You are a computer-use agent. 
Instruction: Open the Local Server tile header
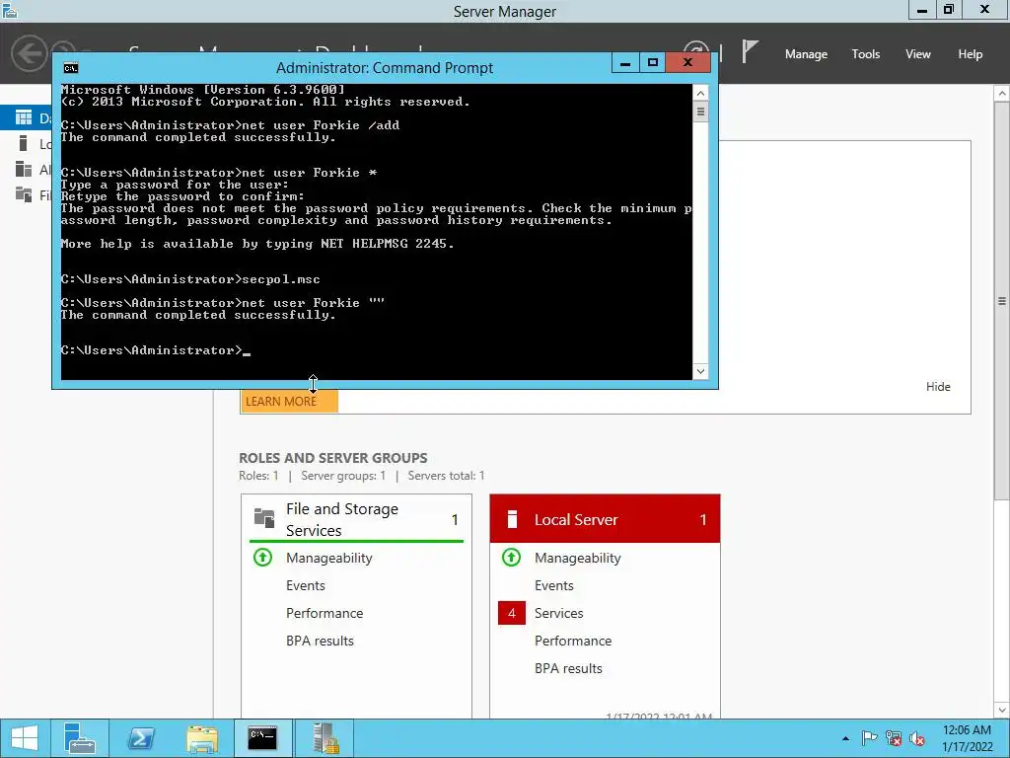coord(605,519)
